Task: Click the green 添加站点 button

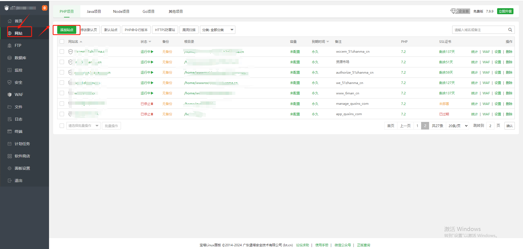Action: tap(67, 30)
